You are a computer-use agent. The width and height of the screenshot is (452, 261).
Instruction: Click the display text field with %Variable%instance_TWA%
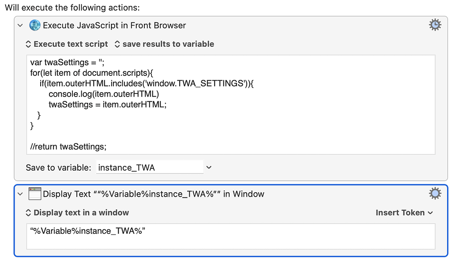[231, 236]
